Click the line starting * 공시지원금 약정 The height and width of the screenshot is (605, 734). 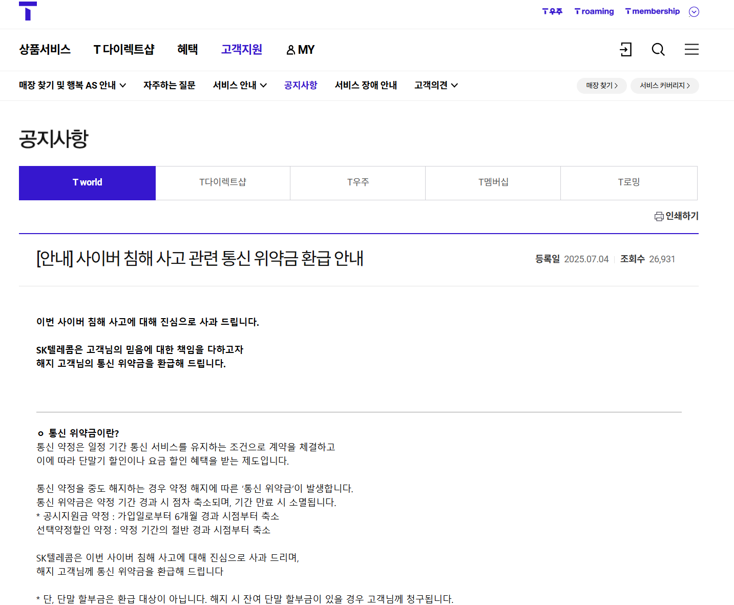click(158, 516)
